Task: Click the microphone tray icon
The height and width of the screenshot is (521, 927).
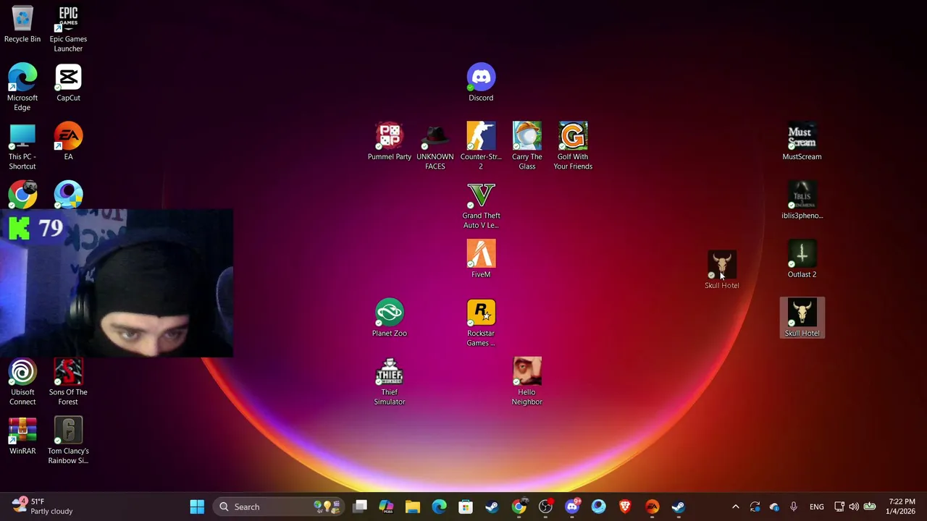Action: pyautogui.click(x=793, y=507)
